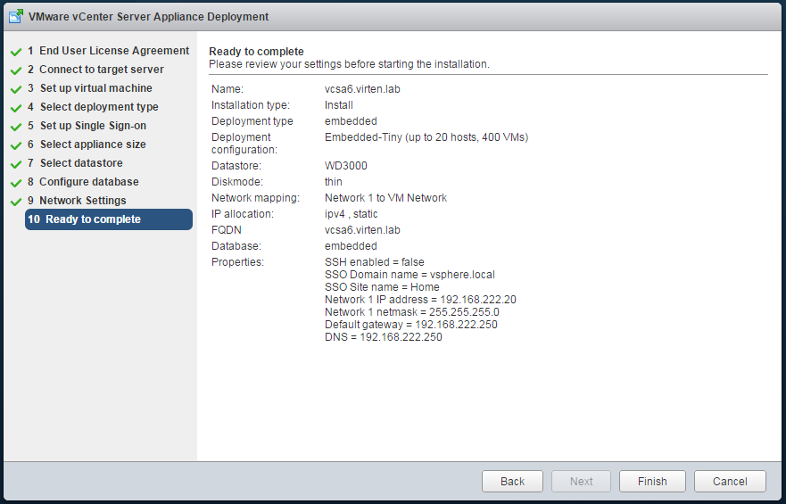Click Network 1 IP address 192.168.222.20
786x504 pixels.
[420, 300]
